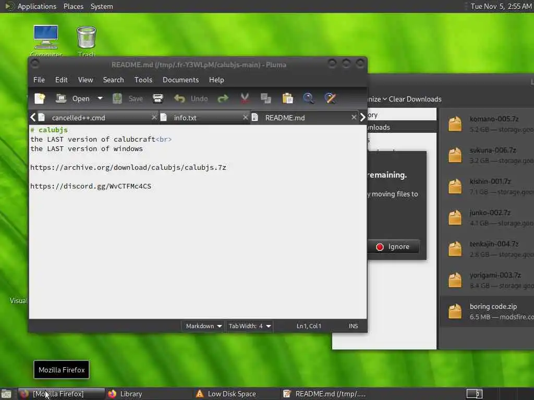Open Find with magnifier icon
This screenshot has height=400, width=534.
(309, 98)
